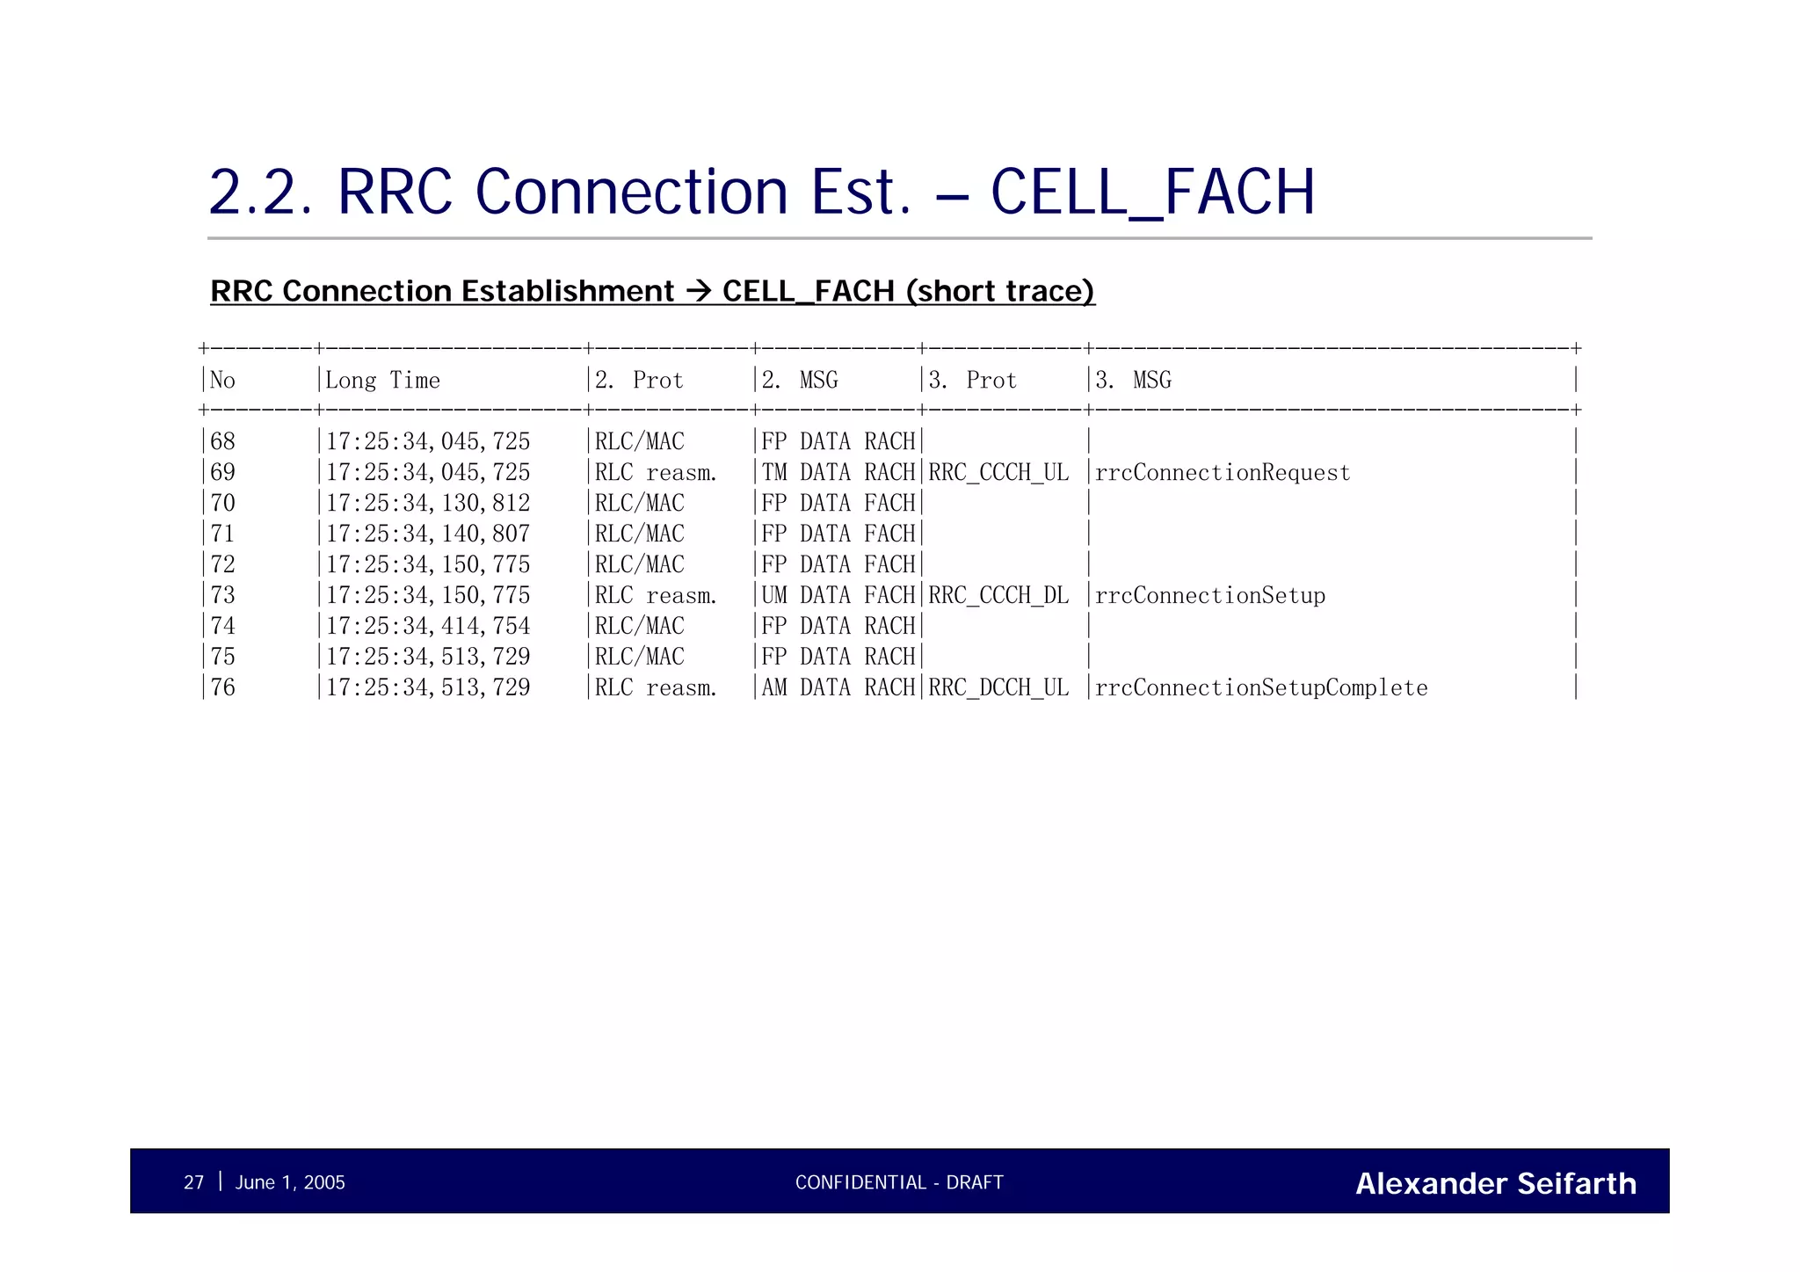This screenshot has width=1800, height=1272.
Task: Click 'FP DATA FACH' in row 72
Action: tap(838, 564)
